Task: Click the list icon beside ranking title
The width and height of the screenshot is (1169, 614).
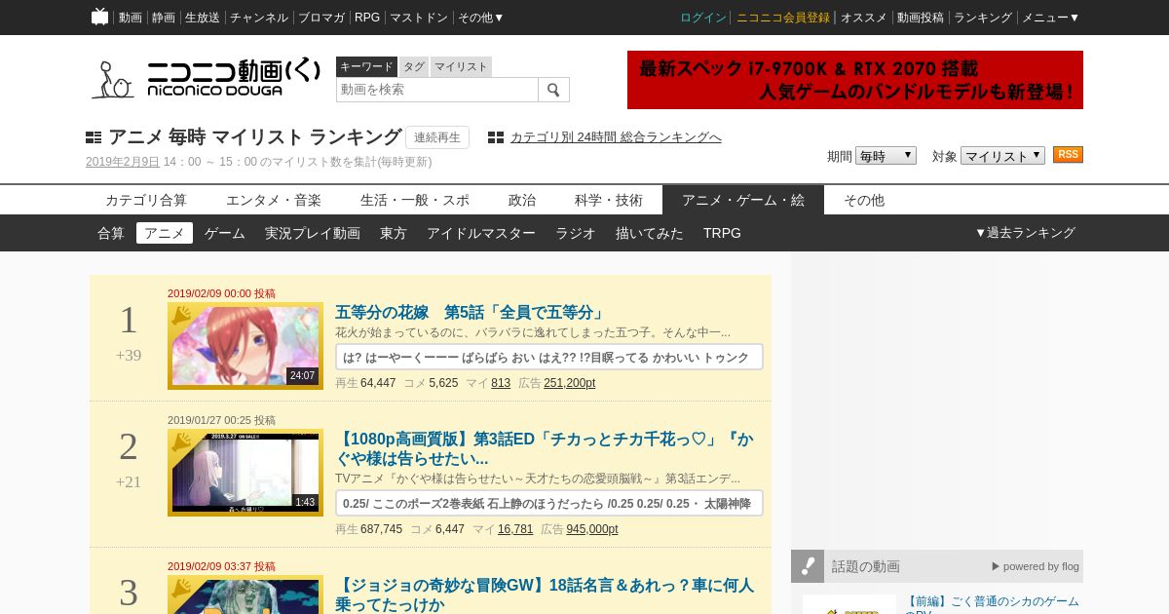Action: [94, 137]
